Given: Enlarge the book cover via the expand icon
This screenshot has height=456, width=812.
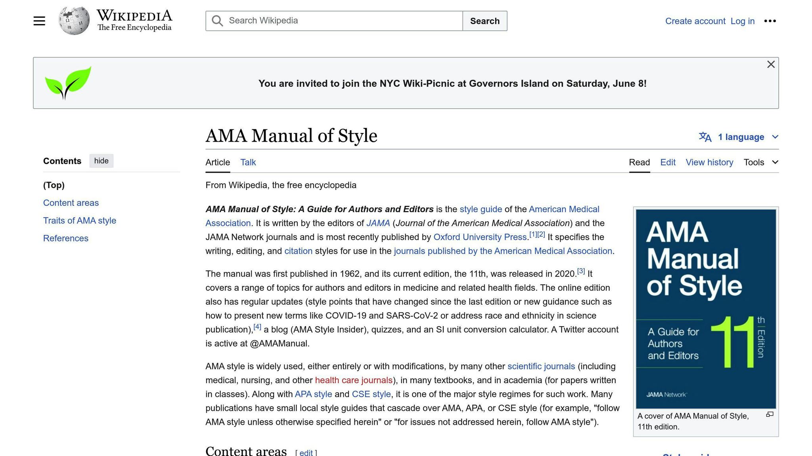Looking at the screenshot, I should click(769, 414).
